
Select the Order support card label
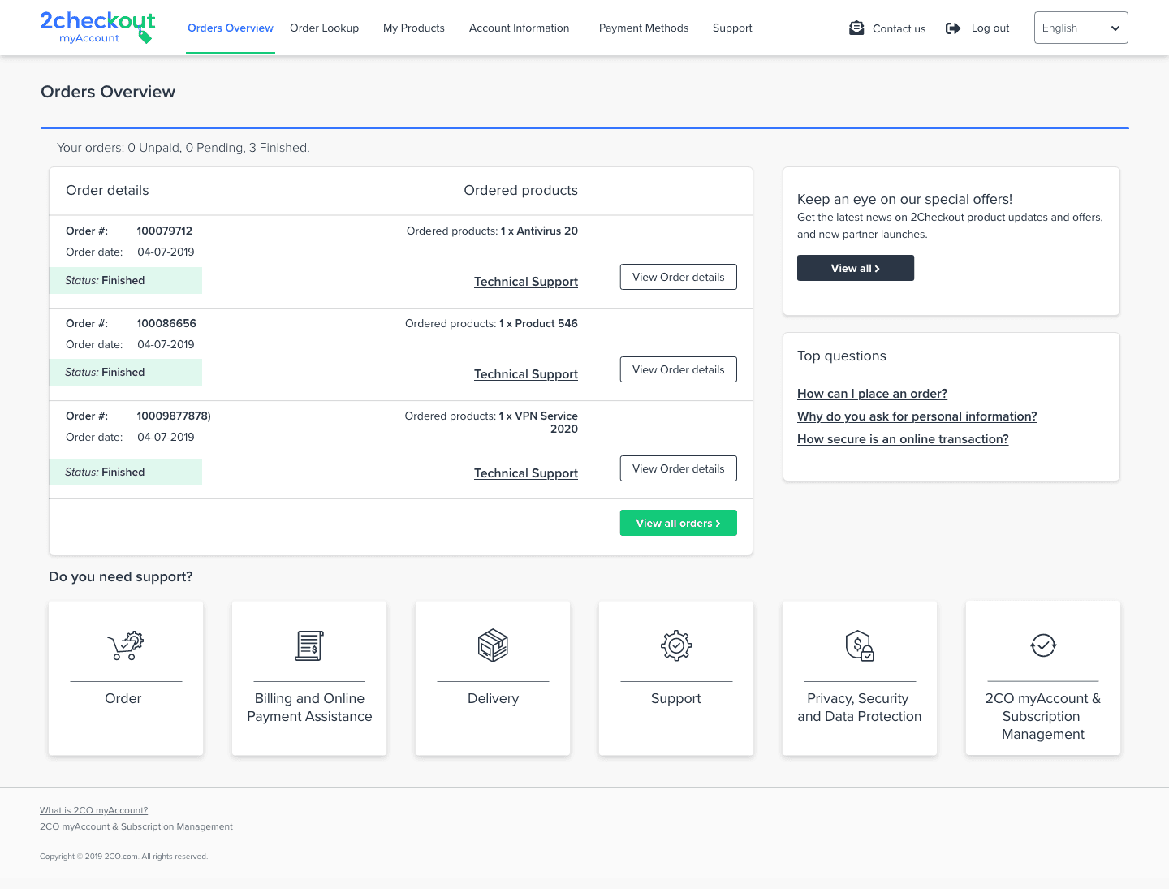coord(123,698)
